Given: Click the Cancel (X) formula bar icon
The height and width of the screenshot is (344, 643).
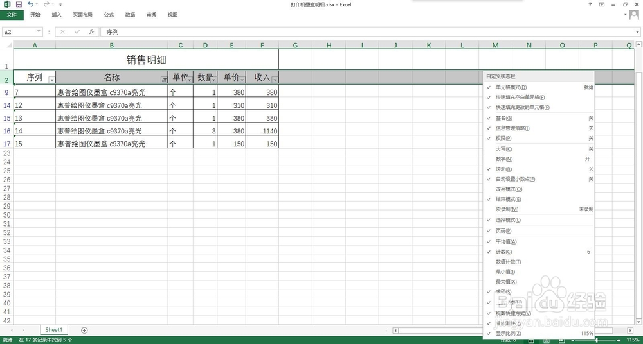Looking at the screenshot, I should pyautogui.click(x=62, y=31).
